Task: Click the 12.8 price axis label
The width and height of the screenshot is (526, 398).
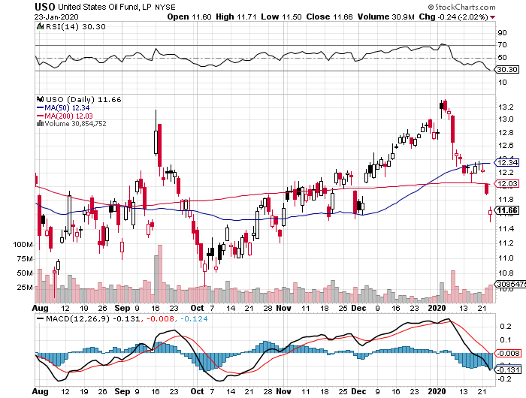Action: pos(506,132)
